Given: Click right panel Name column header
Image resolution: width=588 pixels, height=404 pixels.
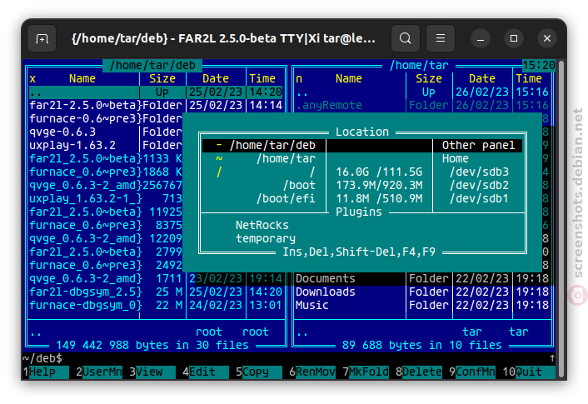Looking at the screenshot, I should [x=349, y=79].
